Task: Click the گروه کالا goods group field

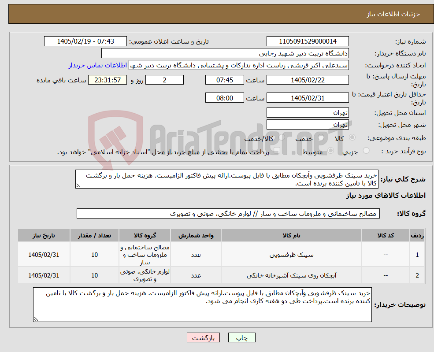Action: tap(228, 214)
